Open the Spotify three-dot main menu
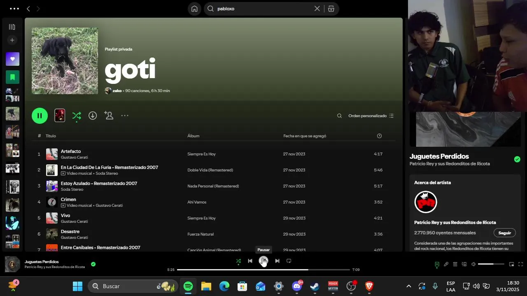The image size is (527, 296). [x=14, y=9]
